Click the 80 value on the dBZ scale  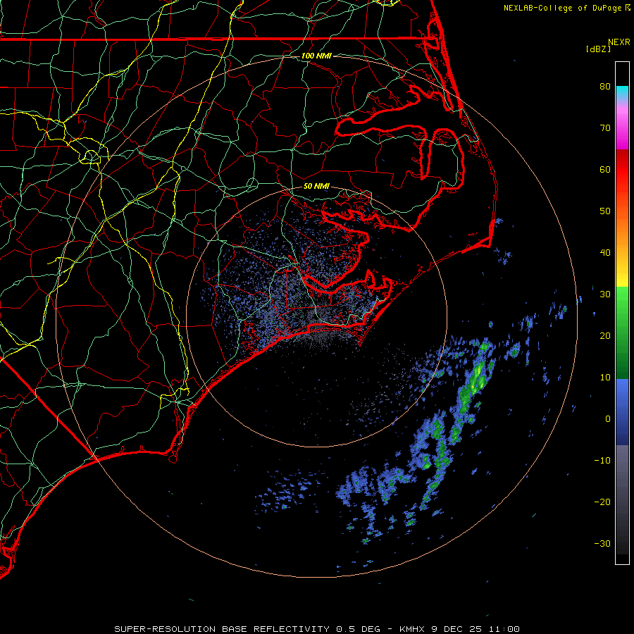point(605,86)
